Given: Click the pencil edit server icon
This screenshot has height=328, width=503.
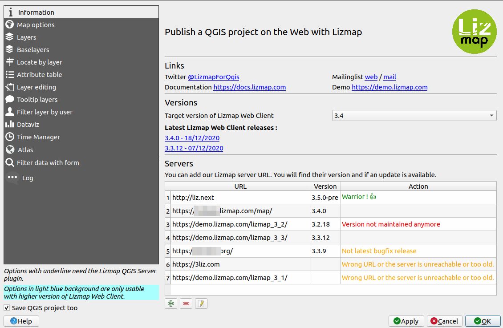Looking at the screenshot, I should [201, 304].
